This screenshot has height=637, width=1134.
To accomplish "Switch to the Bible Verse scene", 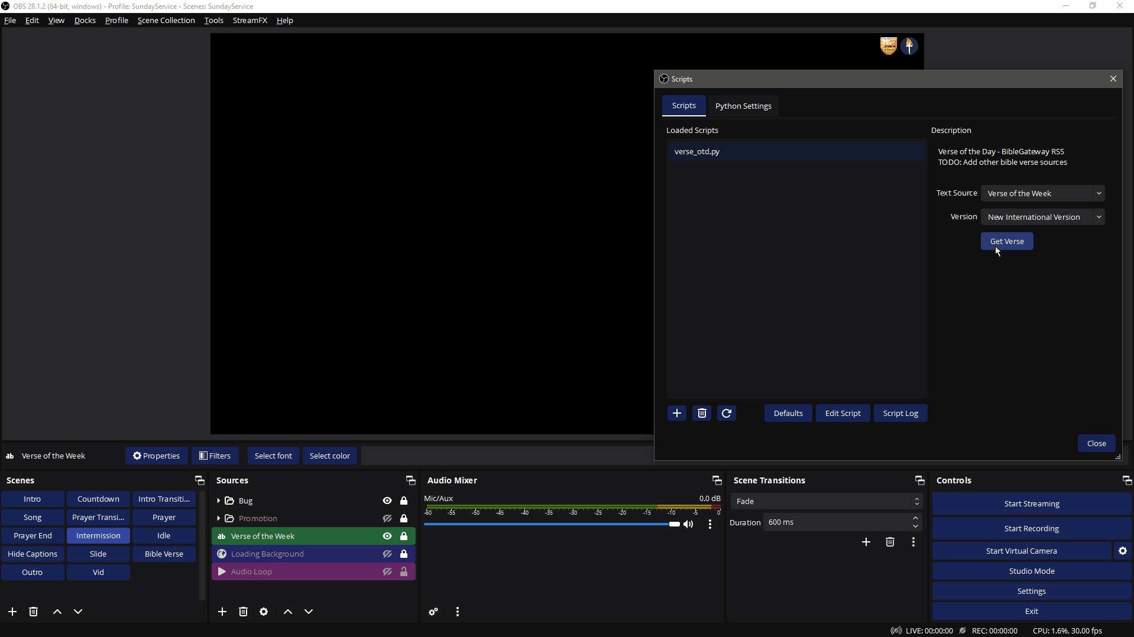I will (164, 554).
